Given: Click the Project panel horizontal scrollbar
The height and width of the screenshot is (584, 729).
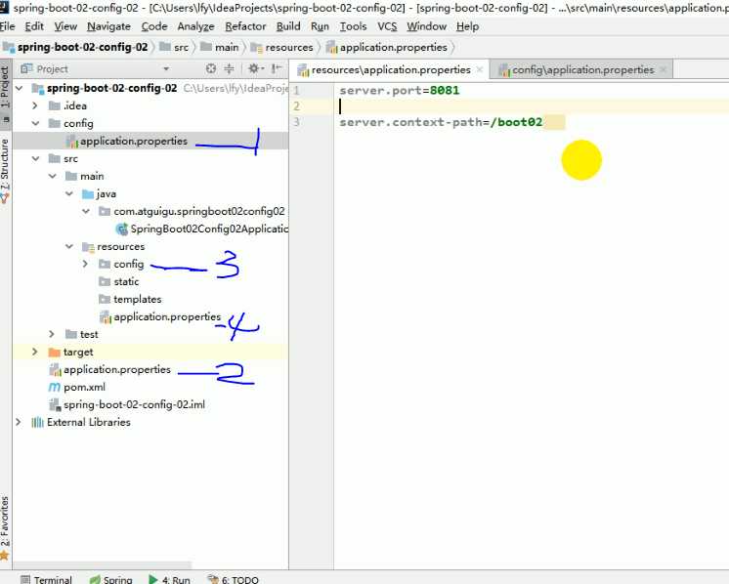Looking at the screenshot, I should pyautogui.click(x=103, y=564).
